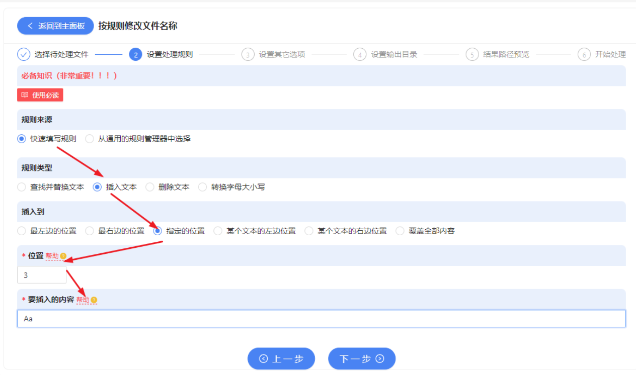Select 某个文本的右边位置 option

tap(346, 231)
